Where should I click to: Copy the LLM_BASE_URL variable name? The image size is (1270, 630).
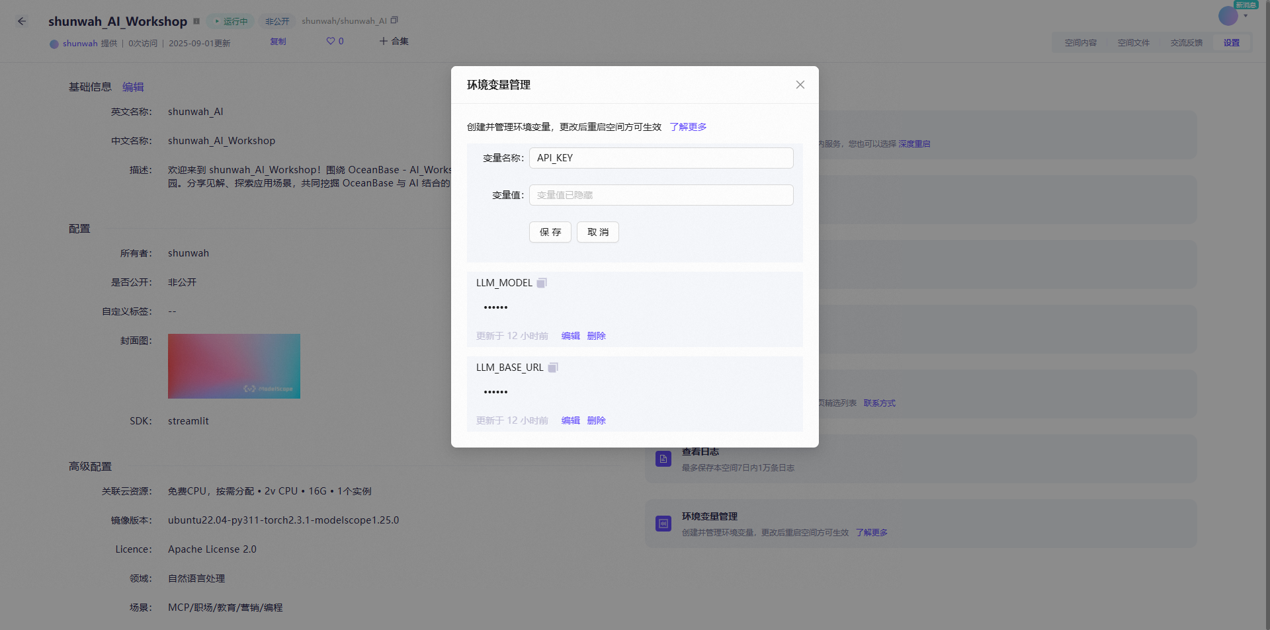point(553,367)
